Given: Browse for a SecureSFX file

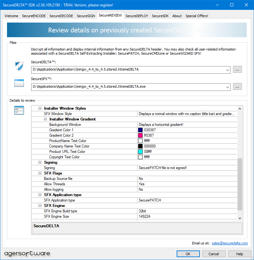Looking at the screenshot, I should [x=237, y=86].
